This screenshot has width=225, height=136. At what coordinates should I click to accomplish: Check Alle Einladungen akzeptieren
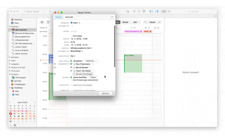coord(72,80)
